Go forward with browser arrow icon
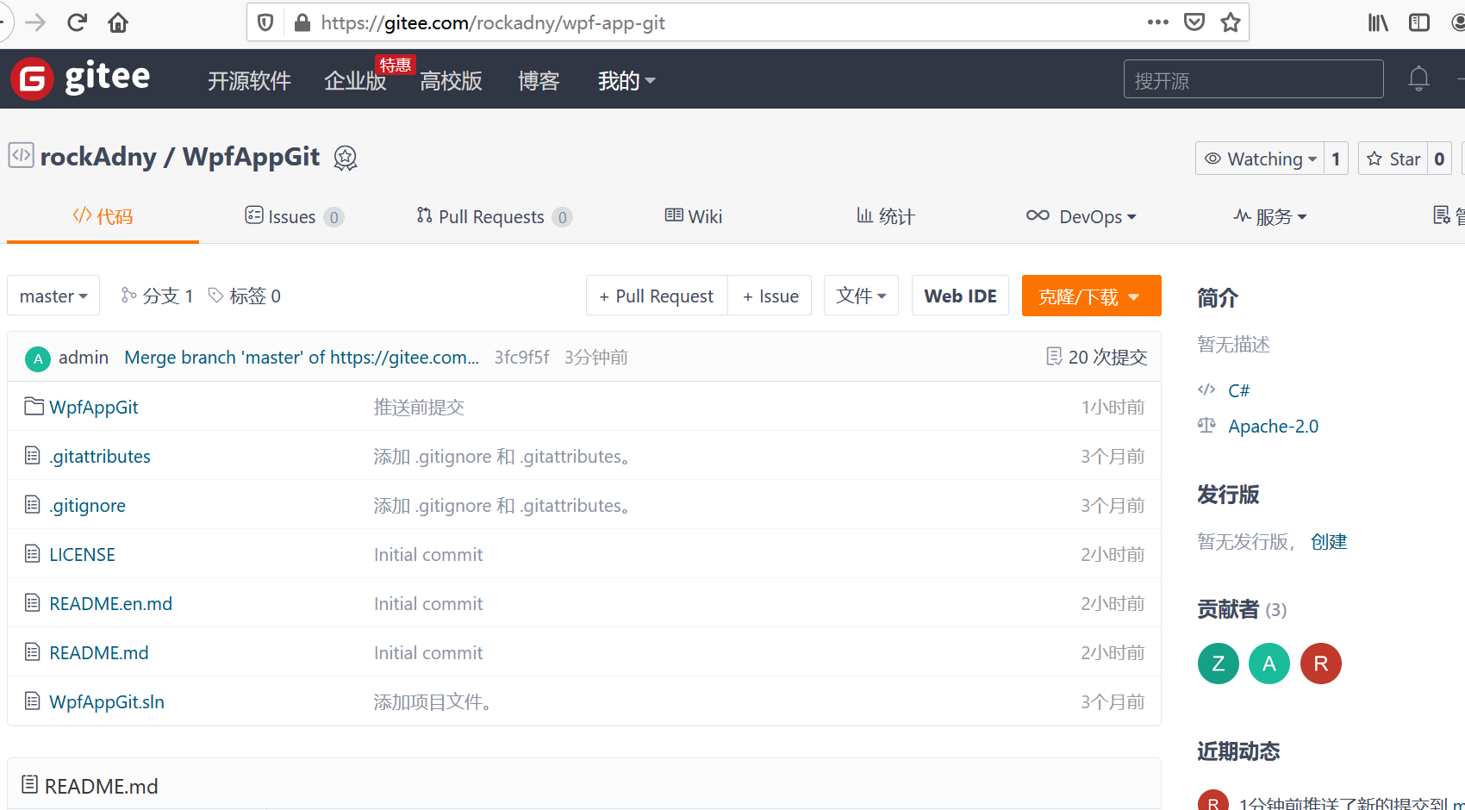The height and width of the screenshot is (810, 1465). click(35, 22)
